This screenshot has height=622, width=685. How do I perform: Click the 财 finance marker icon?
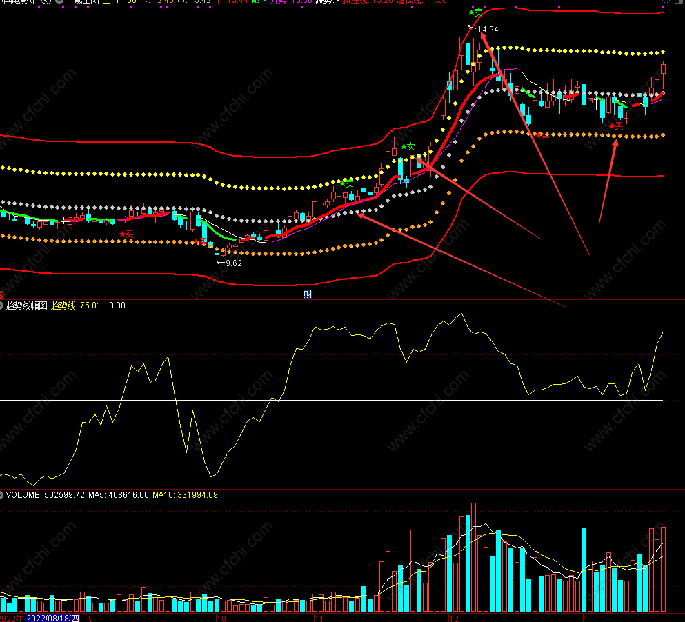pos(308,294)
